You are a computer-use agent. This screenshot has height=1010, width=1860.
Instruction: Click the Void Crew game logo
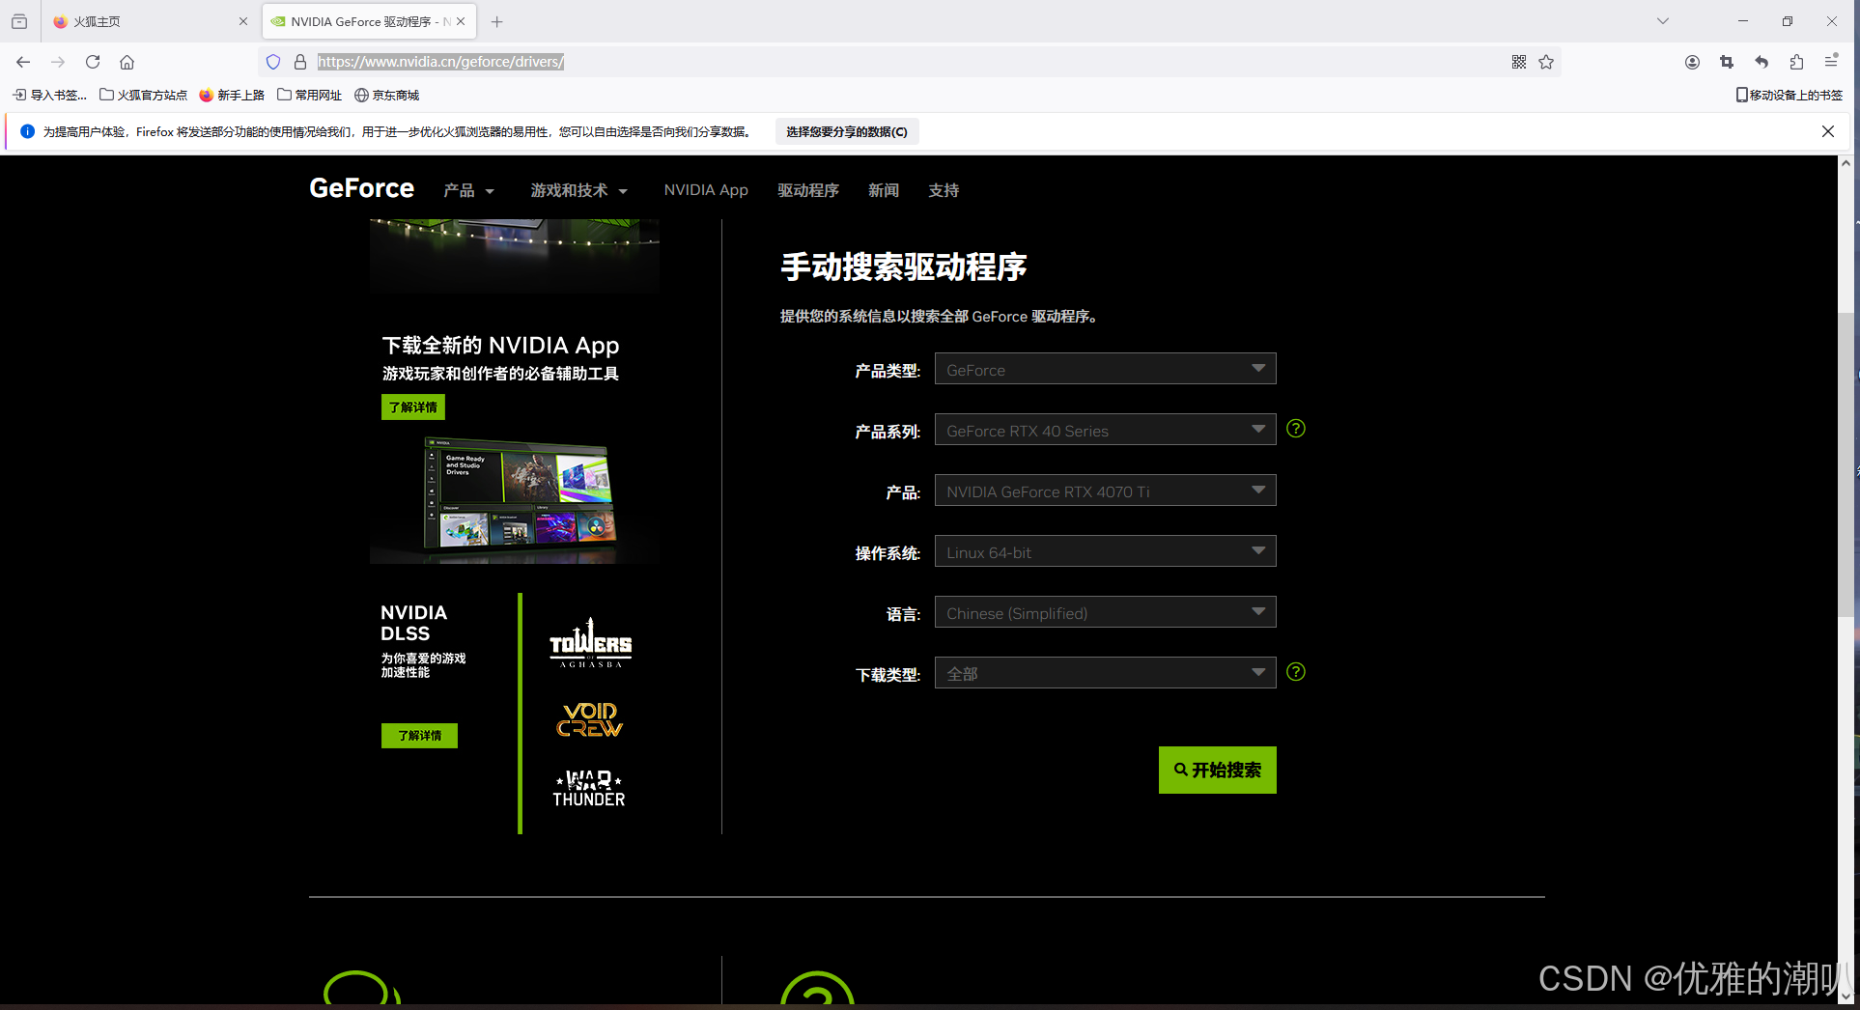(590, 719)
